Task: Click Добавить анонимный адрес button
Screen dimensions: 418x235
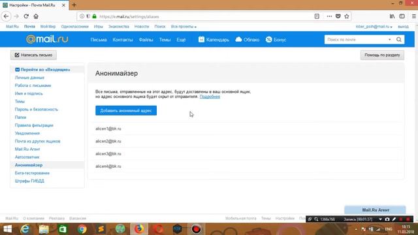Action: coord(126,110)
